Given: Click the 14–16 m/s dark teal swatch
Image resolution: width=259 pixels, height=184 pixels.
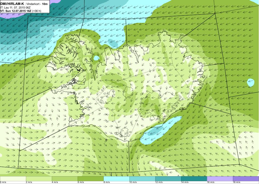Looking at the screenshot, I should tap(194, 179).
